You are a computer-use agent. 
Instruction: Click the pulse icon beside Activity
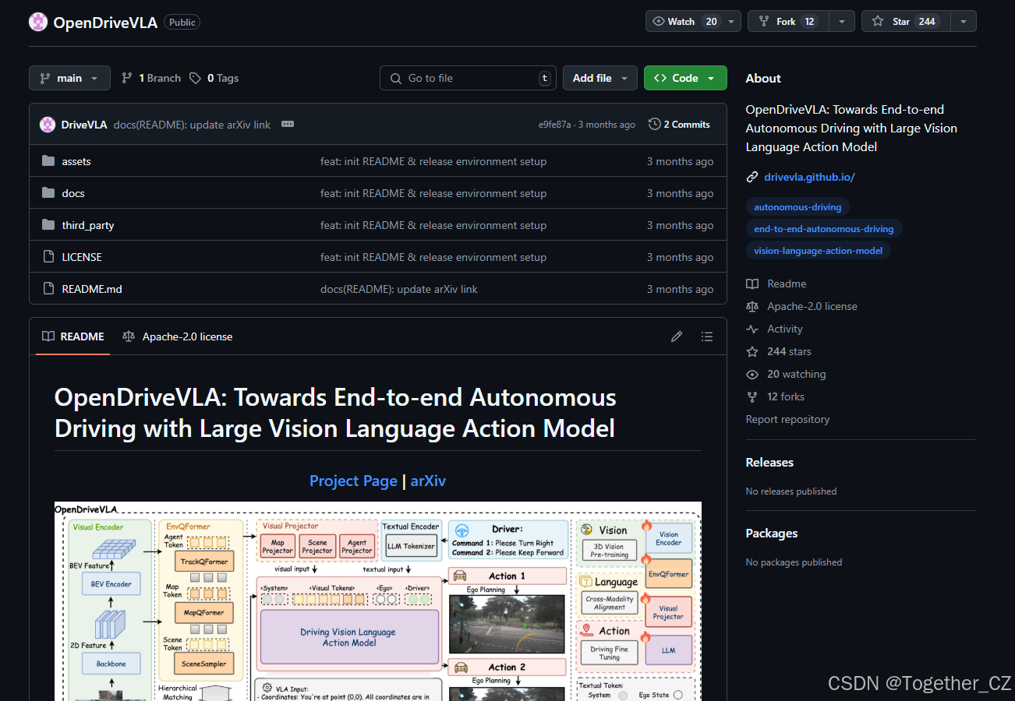pos(752,329)
